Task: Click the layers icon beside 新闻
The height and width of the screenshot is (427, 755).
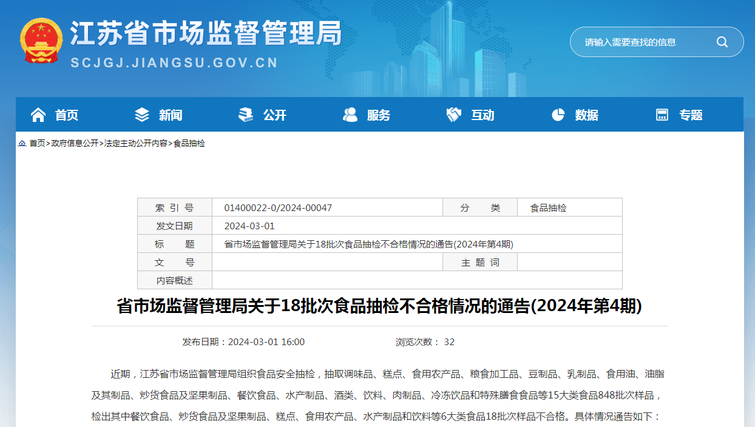Action: point(142,115)
